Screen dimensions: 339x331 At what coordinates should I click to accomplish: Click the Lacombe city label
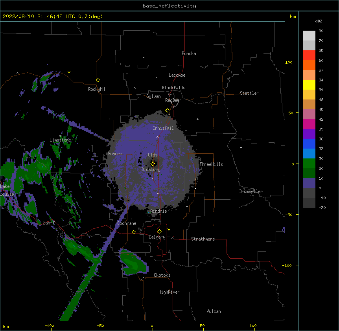point(177,75)
